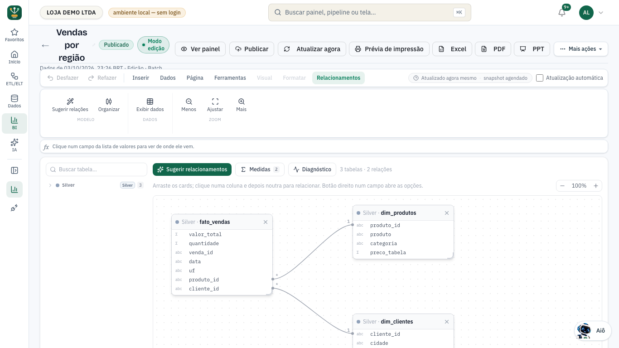
Task: Click the back arrow beside the title
Action: (45, 45)
